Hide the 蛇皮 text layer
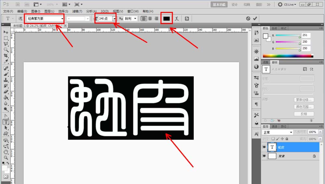Viewport: 325px width, 184px height. click(264, 147)
